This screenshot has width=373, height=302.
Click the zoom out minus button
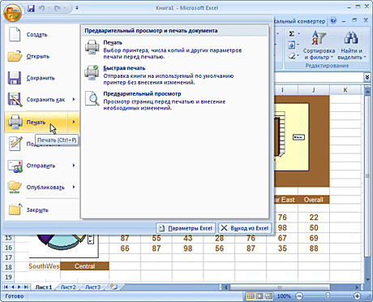click(299, 296)
